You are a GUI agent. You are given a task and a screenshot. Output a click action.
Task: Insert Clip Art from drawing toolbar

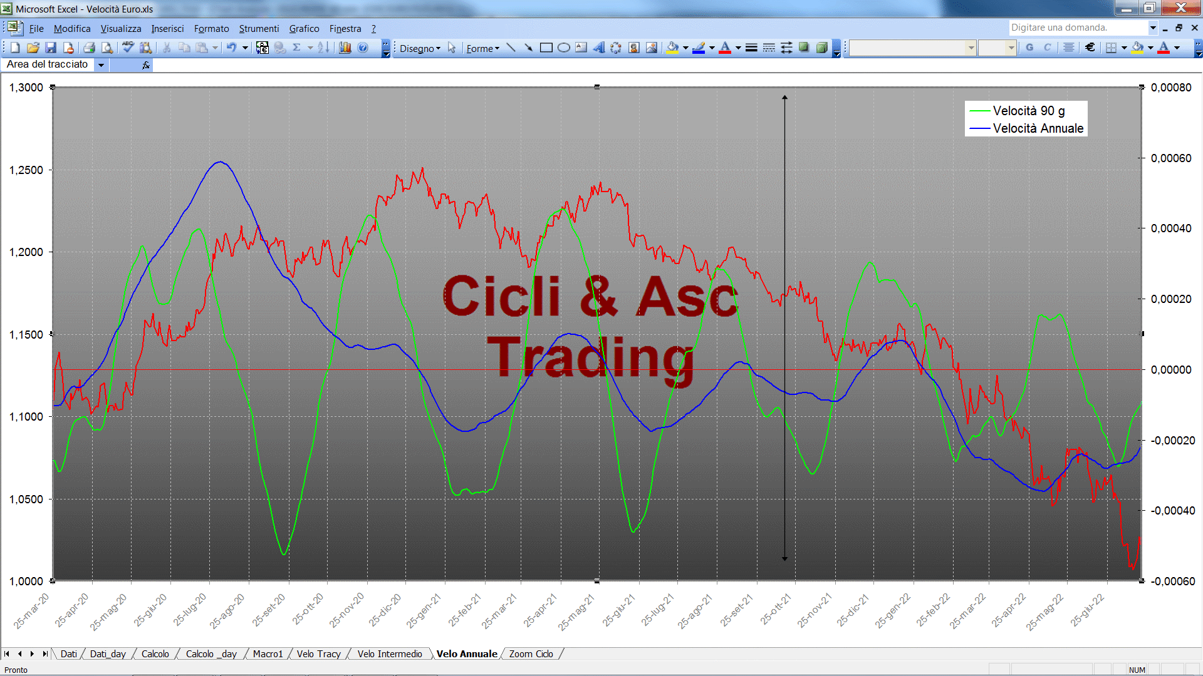click(x=634, y=48)
